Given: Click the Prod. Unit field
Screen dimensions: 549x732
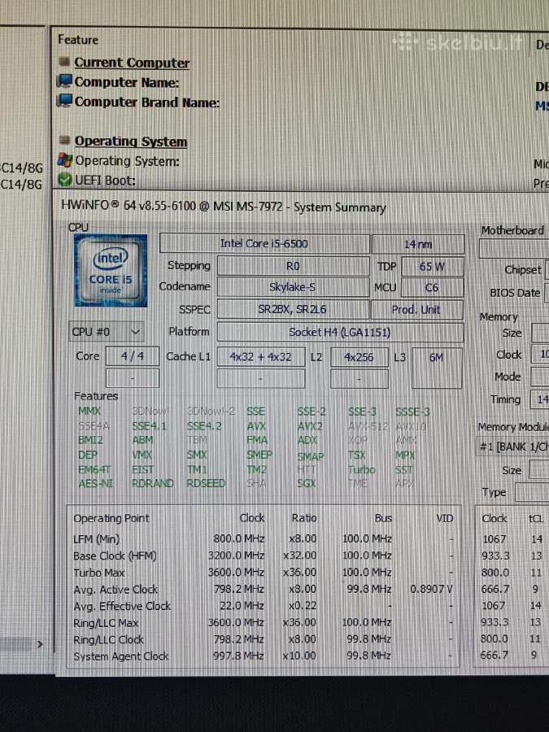Looking at the screenshot, I should click(x=417, y=310).
